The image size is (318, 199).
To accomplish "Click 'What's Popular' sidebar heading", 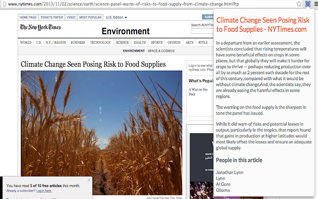I will 201,81.
